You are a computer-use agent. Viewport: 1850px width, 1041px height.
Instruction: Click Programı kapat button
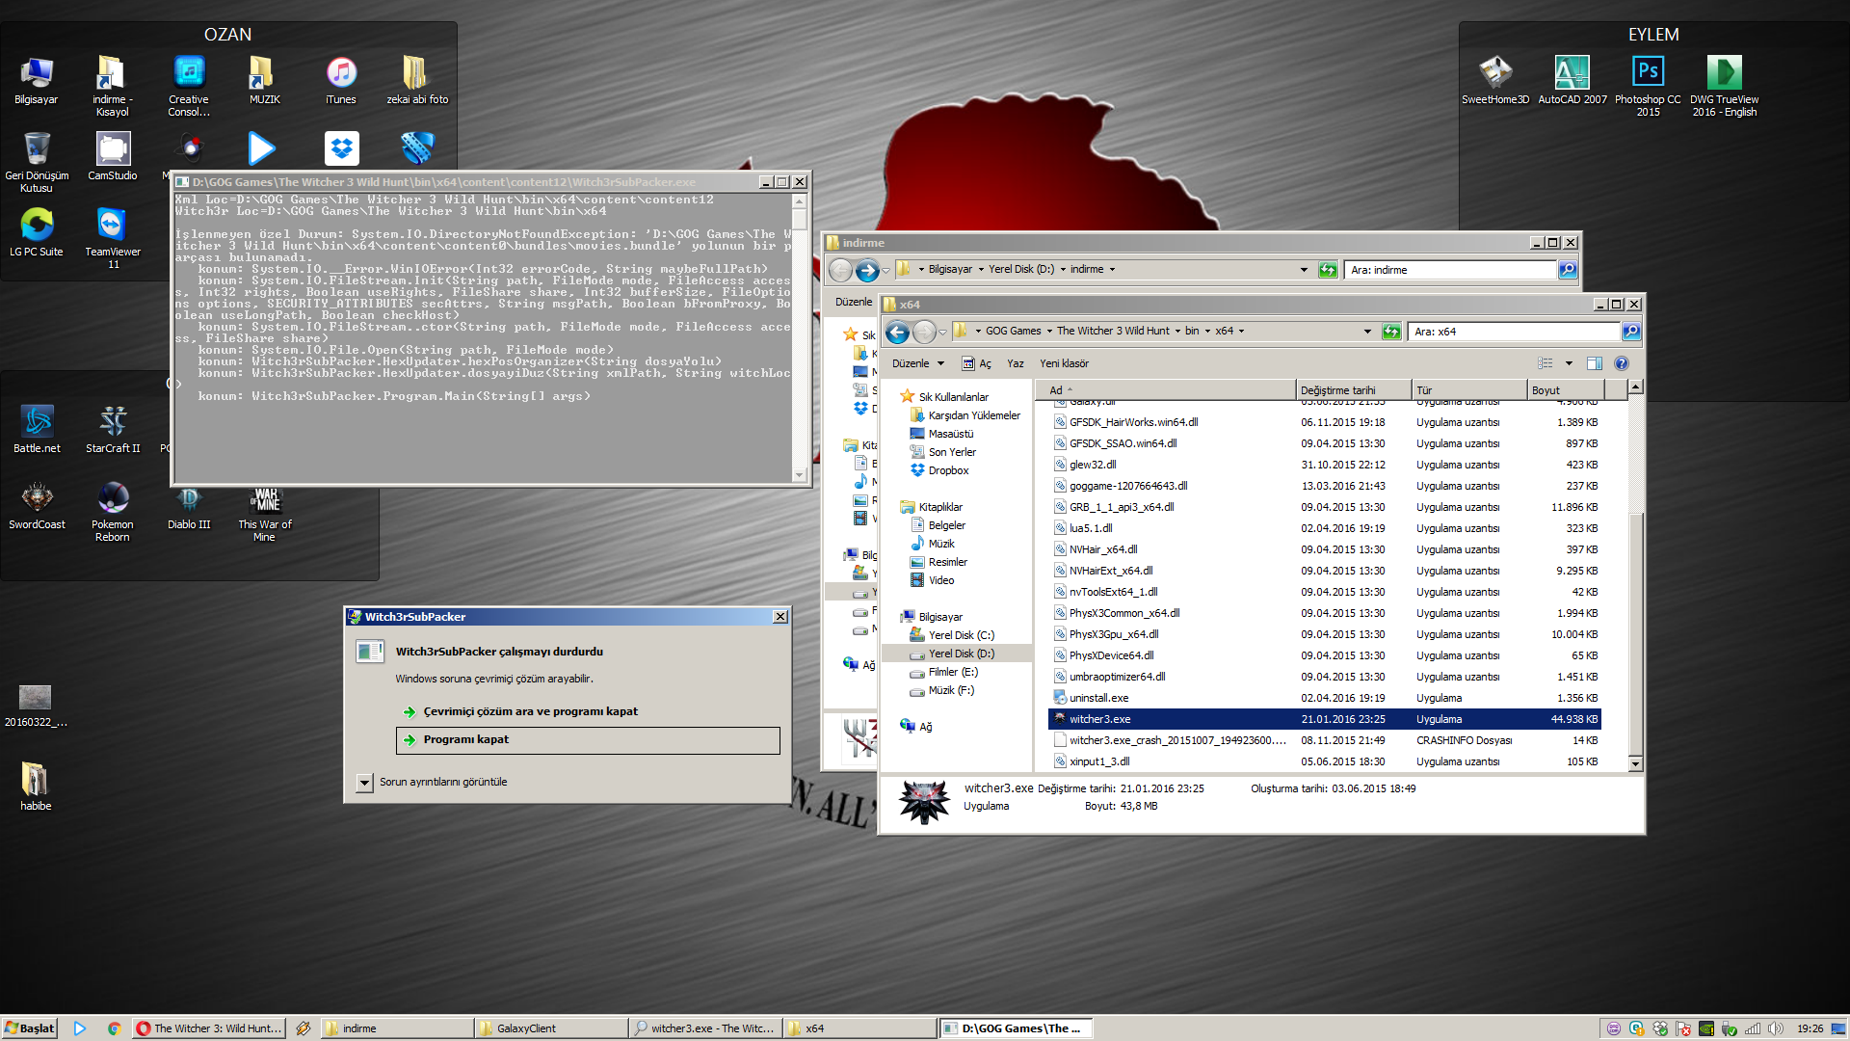[588, 740]
